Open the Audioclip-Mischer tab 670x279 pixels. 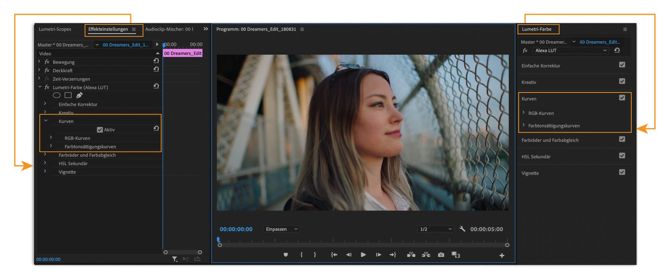tap(169, 29)
